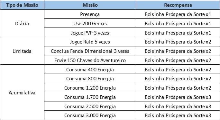Select the Consuma 1.700 Energia cell

[90, 97]
